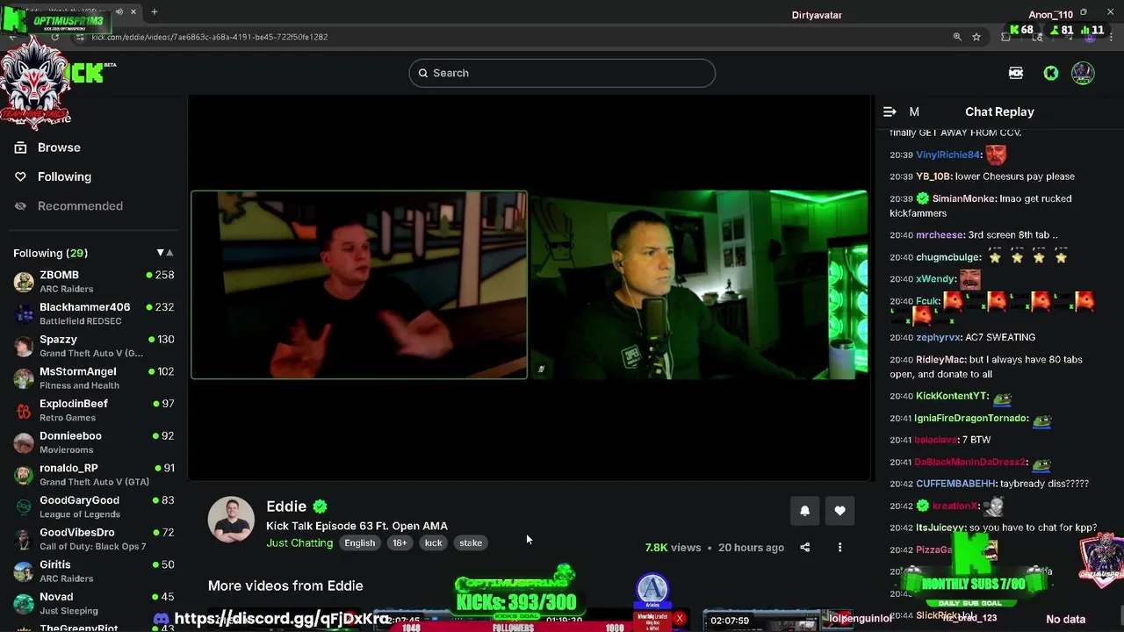1124x632 pixels.
Task: Click Giritis avatar icon
Action: [24, 571]
